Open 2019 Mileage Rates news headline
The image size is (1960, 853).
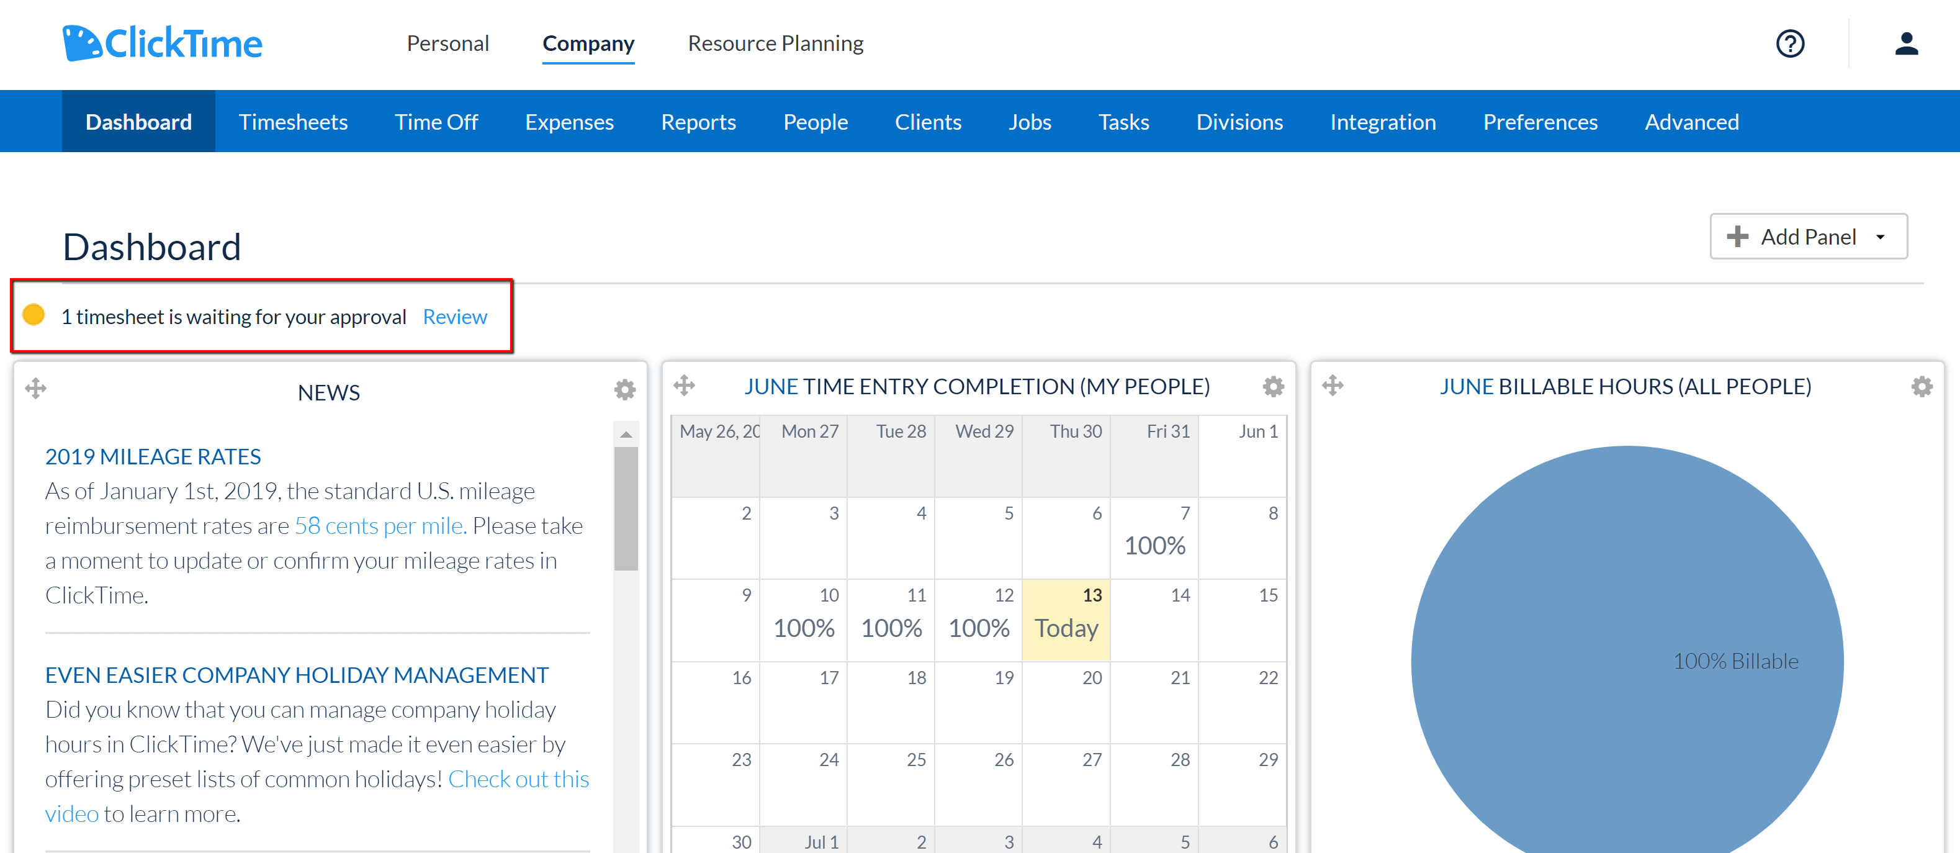point(153,456)
